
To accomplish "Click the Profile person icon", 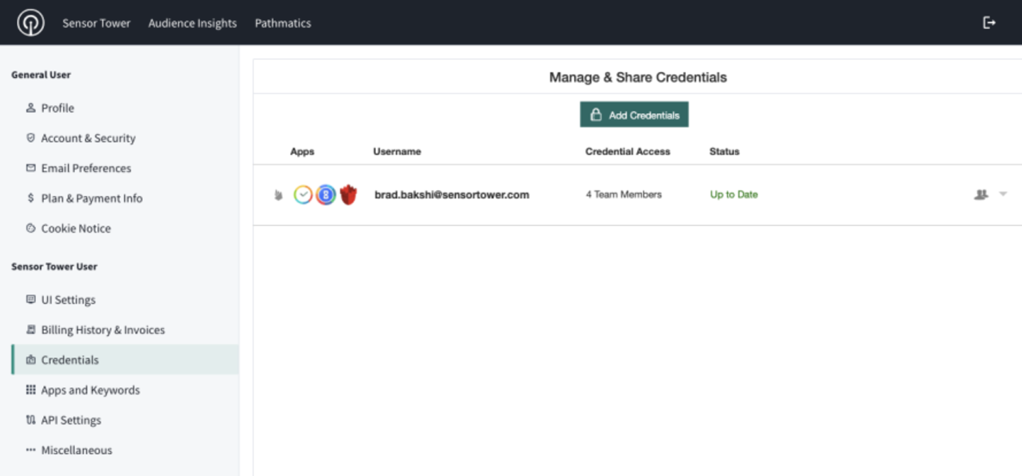I will 31,108.
